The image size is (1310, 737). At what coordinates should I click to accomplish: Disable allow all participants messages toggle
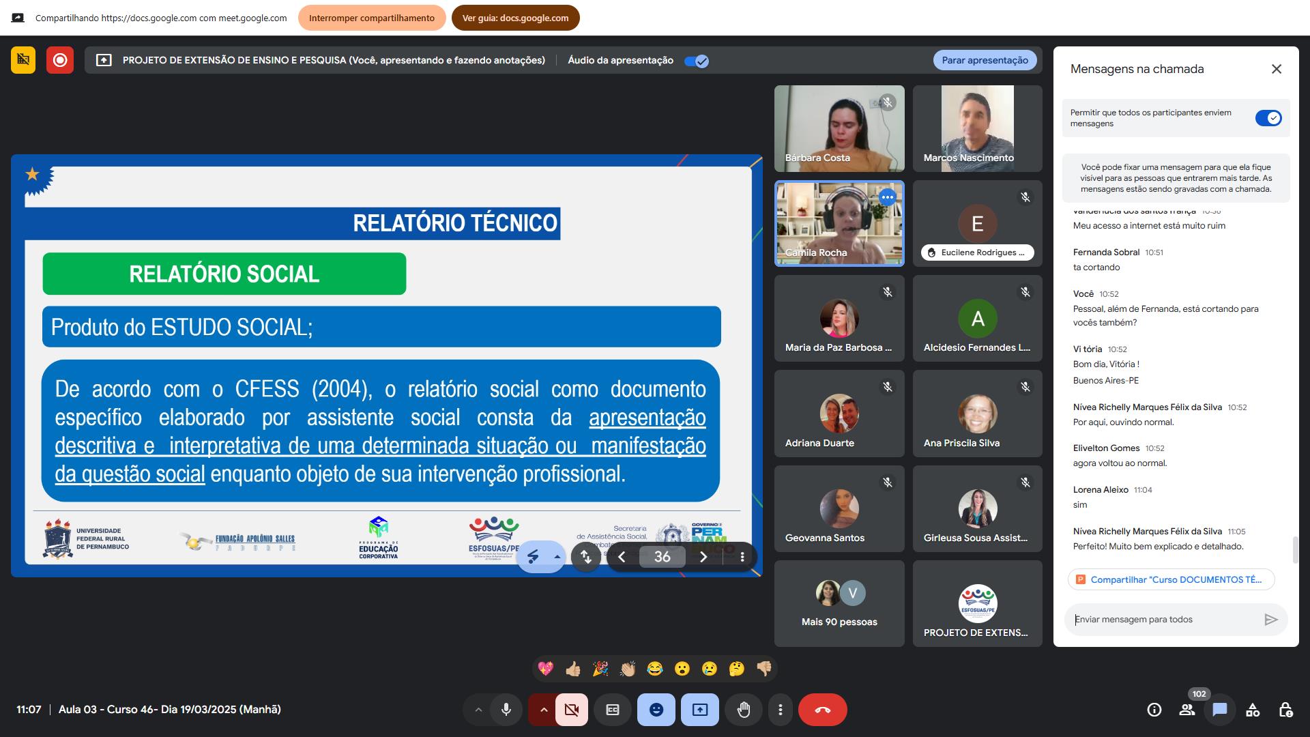pyautogui.click(x=1268, y=118)
